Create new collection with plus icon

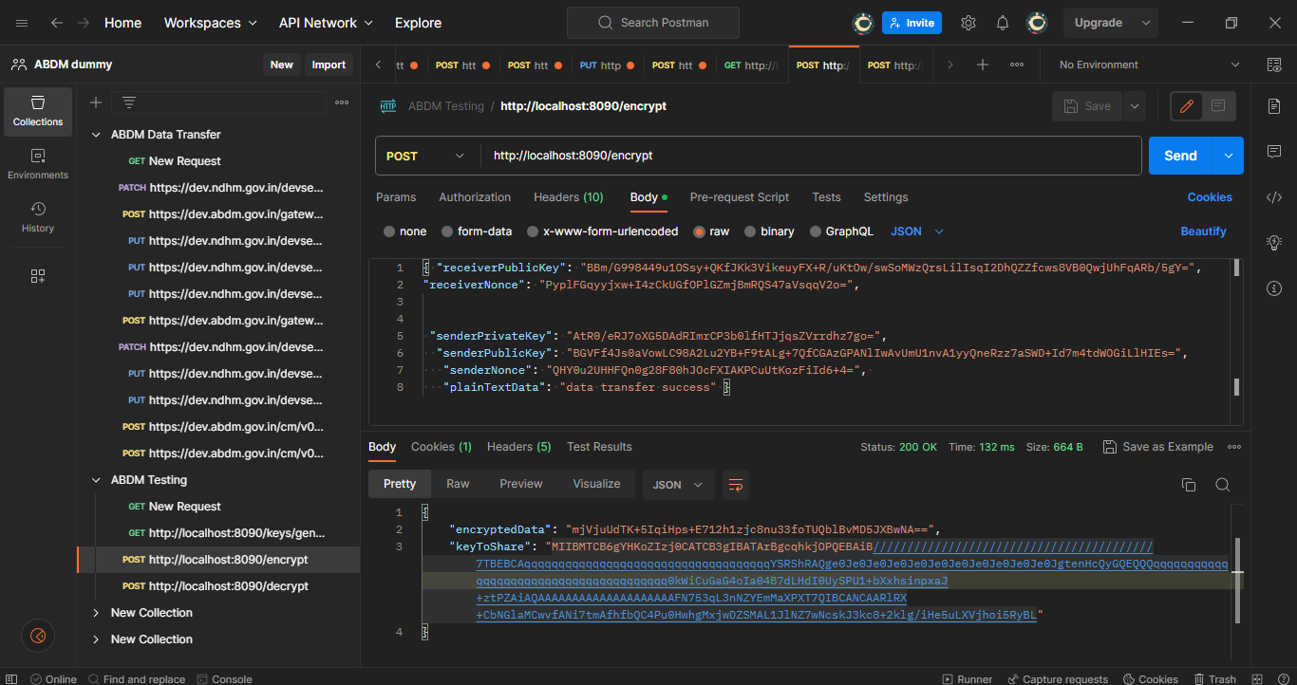point(96,102)
